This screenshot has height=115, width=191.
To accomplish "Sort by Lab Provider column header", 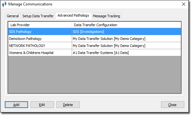I will (x=40, y=25).
